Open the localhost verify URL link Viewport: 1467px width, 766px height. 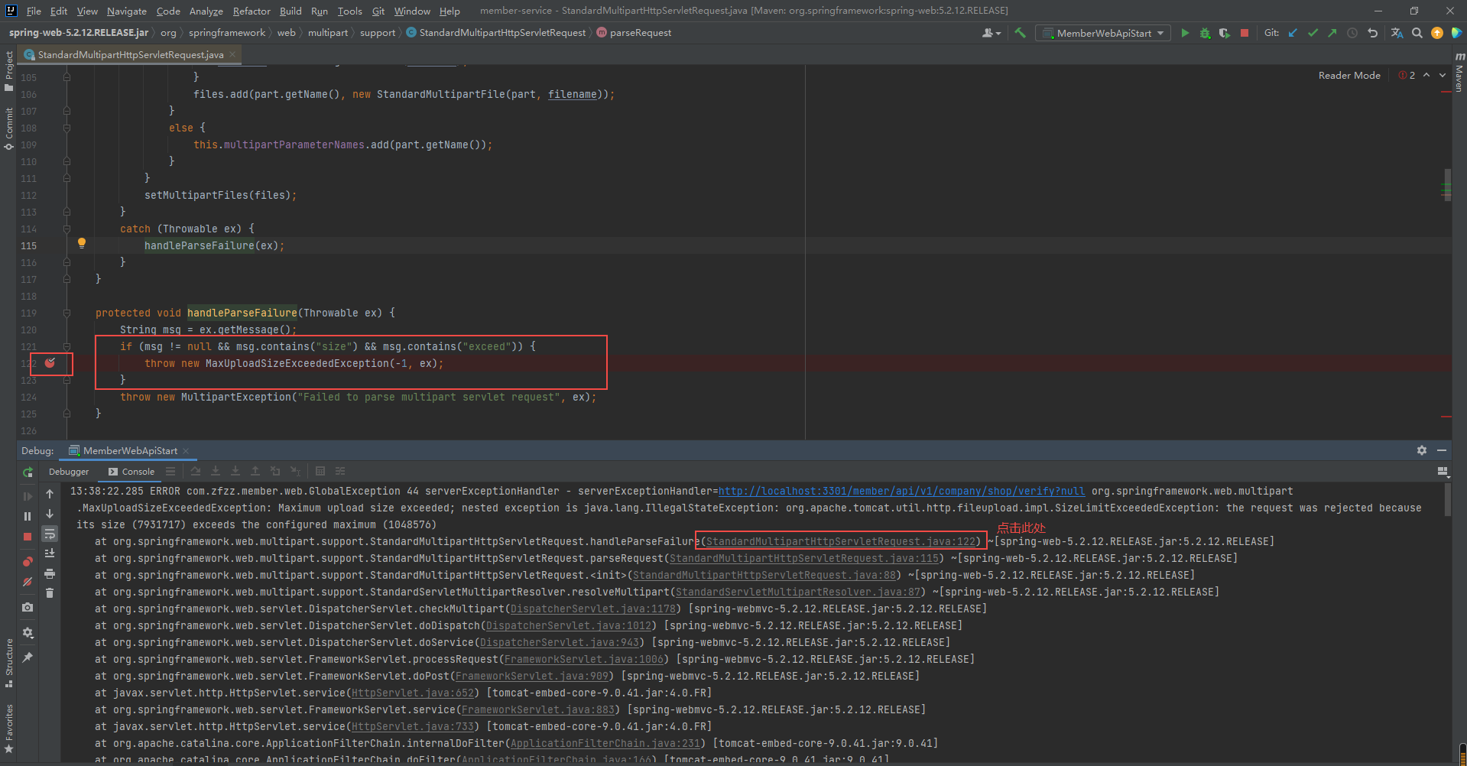(902, 491)
